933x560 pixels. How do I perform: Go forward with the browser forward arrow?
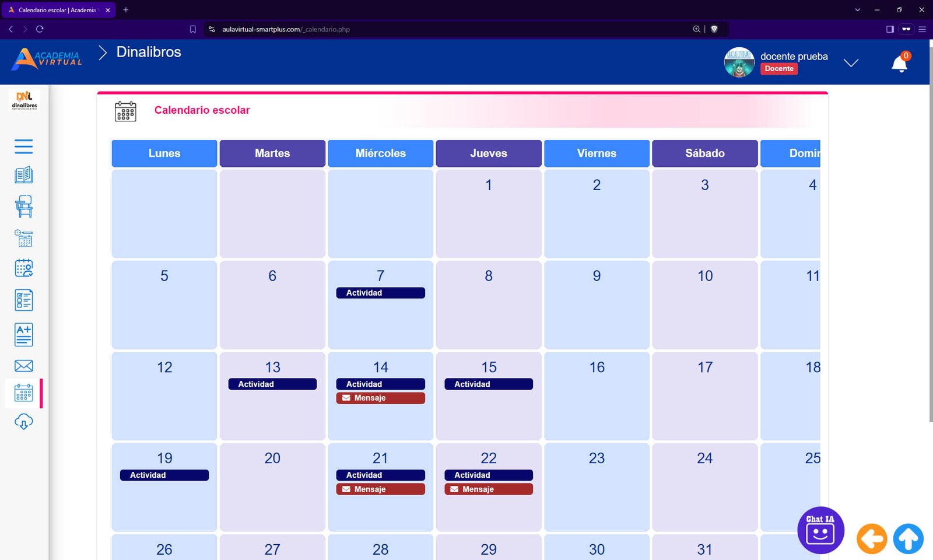pos(25,29)
